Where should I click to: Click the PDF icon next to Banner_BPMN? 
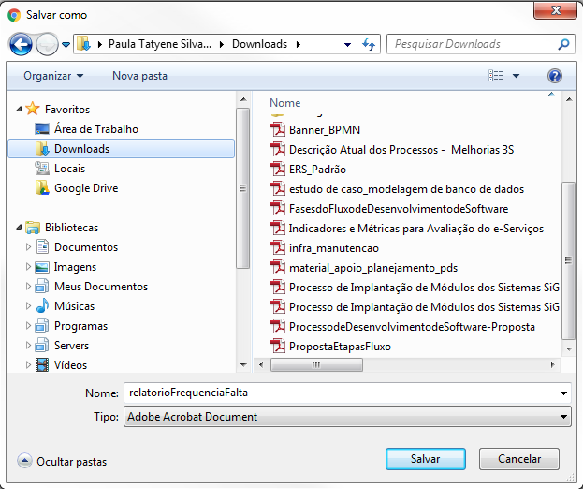tap(277, 129)
